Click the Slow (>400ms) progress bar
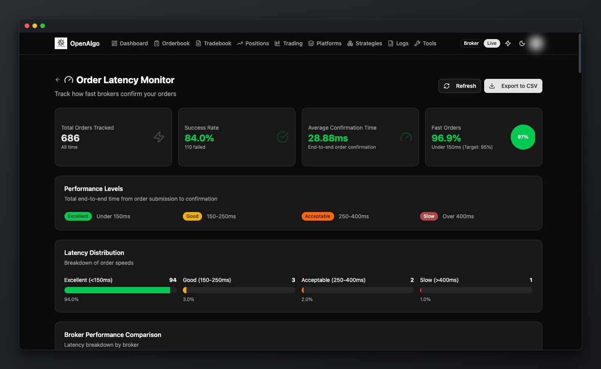 click(x=476, y=290)
